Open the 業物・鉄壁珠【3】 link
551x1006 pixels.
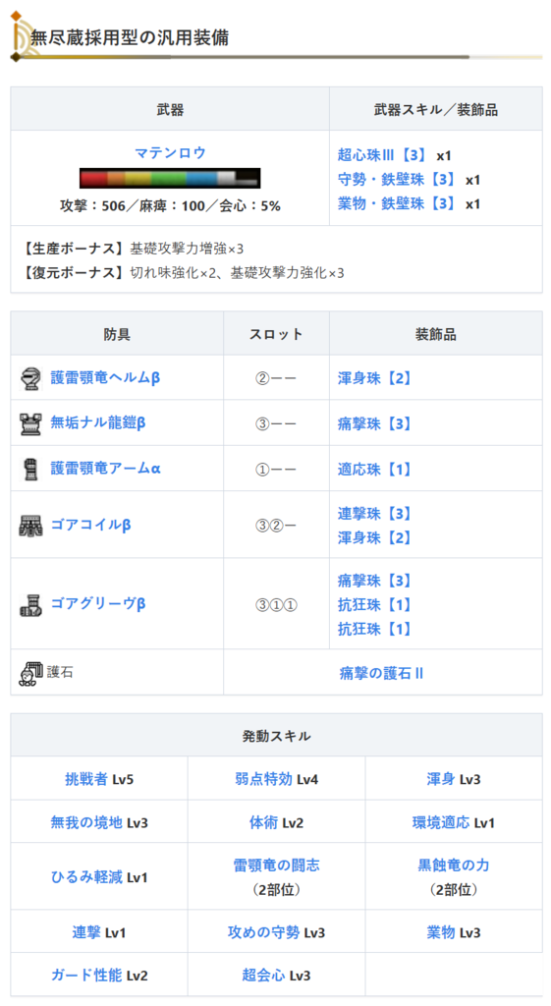396,204
